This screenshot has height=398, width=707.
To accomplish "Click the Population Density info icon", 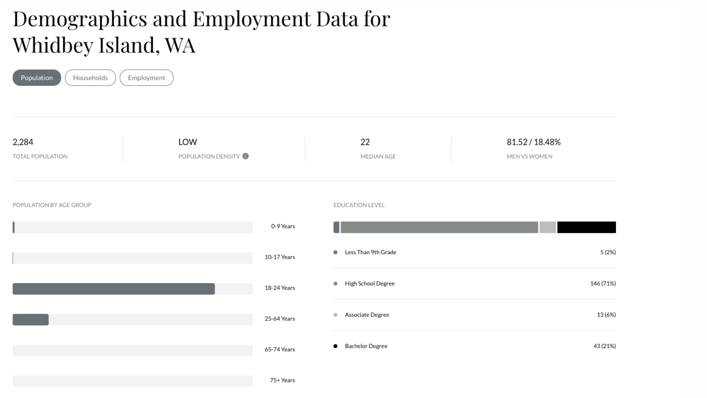I will (x=246, y=156).
